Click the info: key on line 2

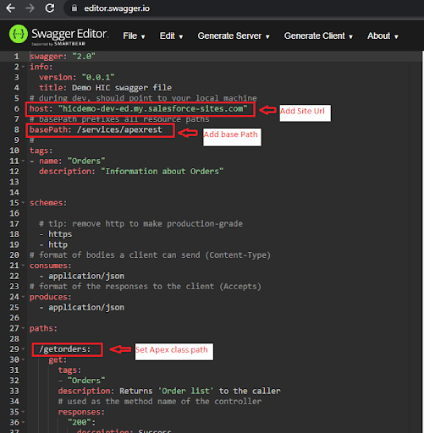pos(41,67)
